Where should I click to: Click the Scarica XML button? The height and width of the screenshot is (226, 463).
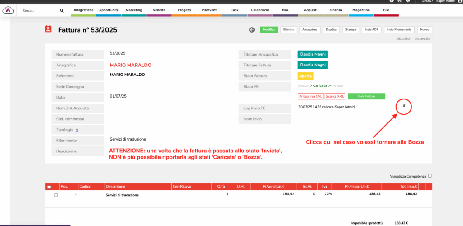click(x=335, y=96)
